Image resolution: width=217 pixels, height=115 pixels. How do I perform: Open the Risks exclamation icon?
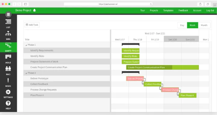(x=8, y=80)
